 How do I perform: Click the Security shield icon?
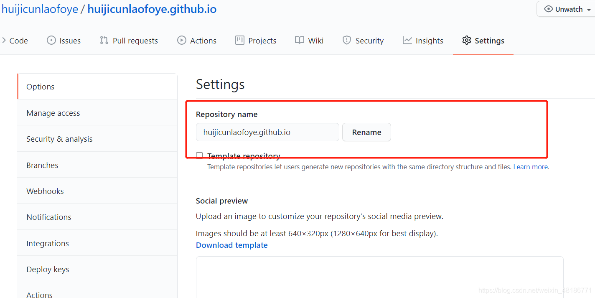(346, 40)
